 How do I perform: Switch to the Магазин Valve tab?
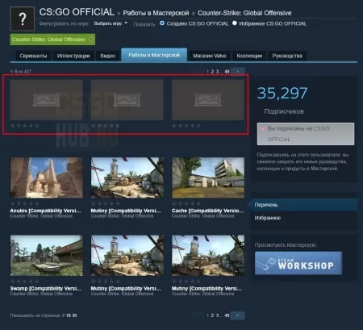pyautogui.click(x=210, y=56)
